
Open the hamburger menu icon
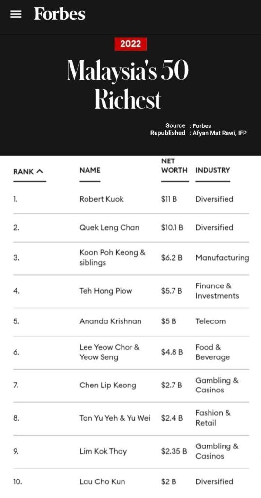click(x=16, y=14)
